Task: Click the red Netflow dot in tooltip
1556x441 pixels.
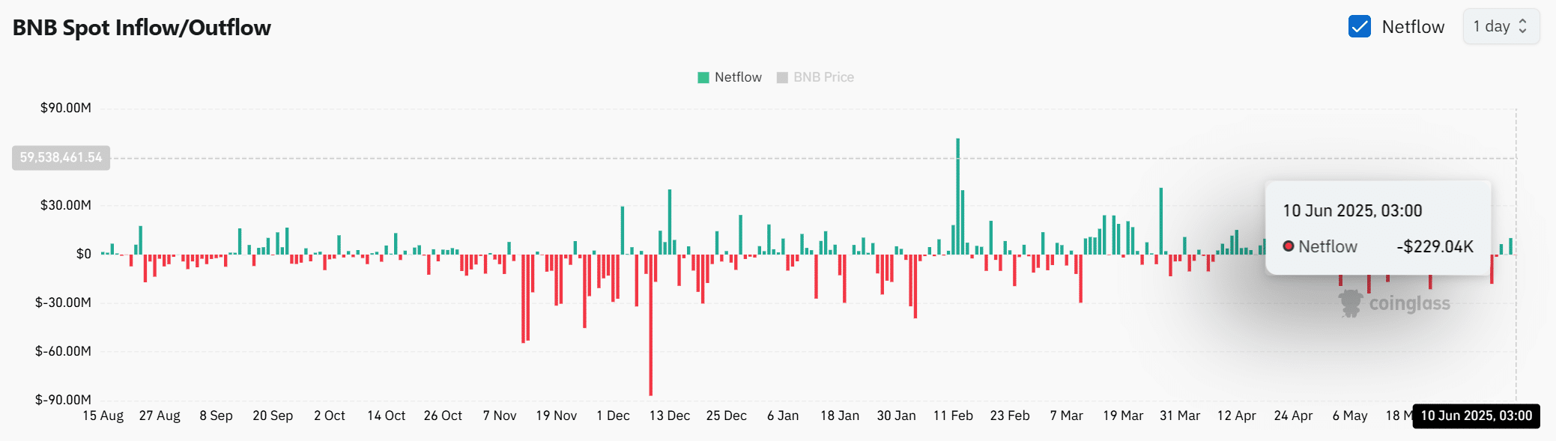Action: [x=1289, y=246]
